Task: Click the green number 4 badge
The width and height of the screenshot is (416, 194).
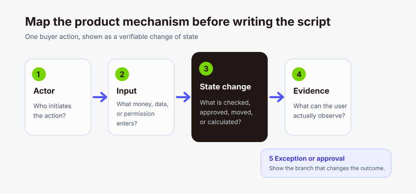Action: 299,74
